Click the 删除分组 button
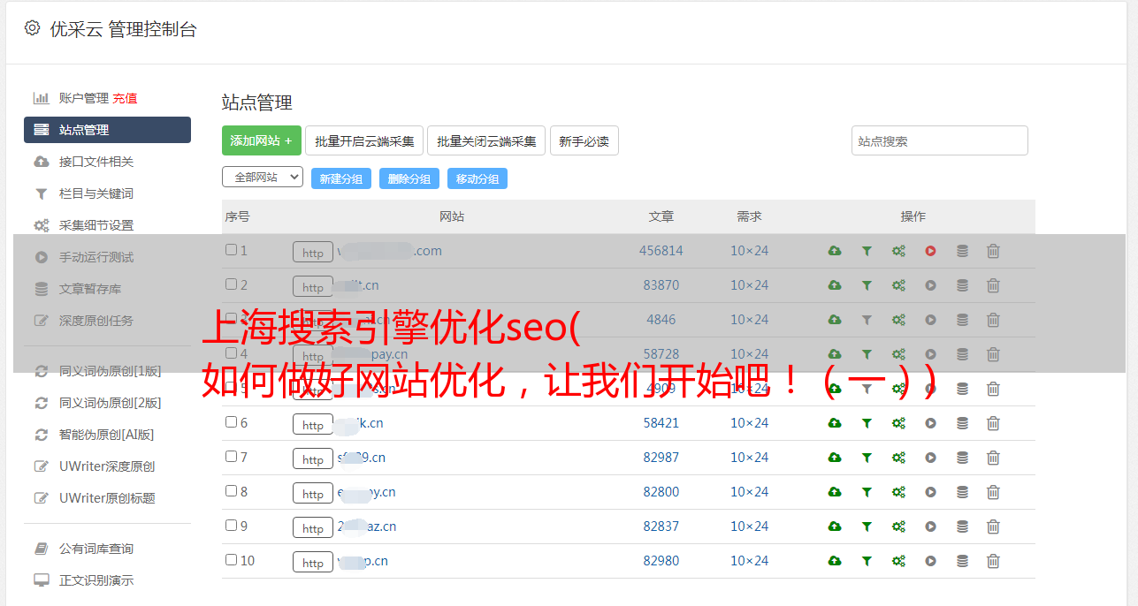 (x=409, y=178)
